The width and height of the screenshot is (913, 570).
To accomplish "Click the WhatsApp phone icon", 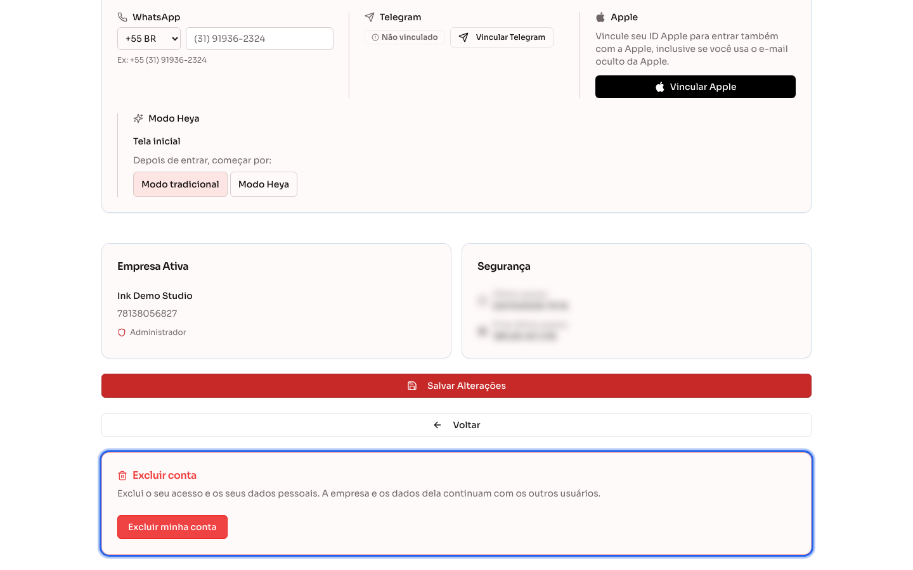I will click(x=122, y=17).
